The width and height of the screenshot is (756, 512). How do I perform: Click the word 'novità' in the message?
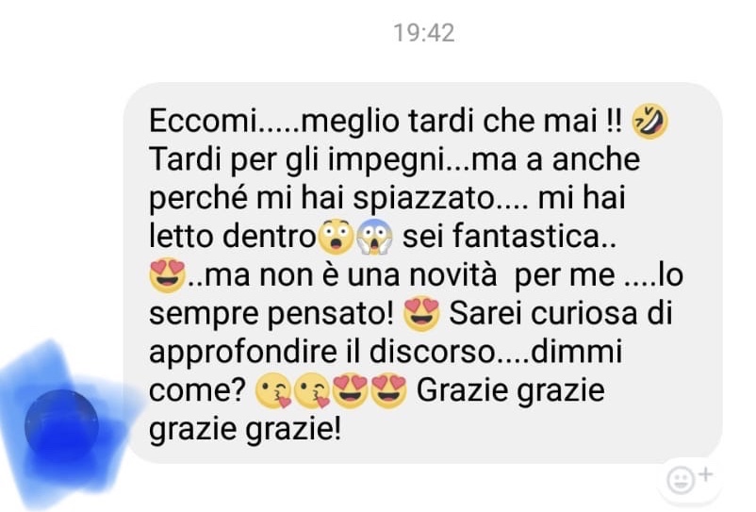tap(452, 274)
